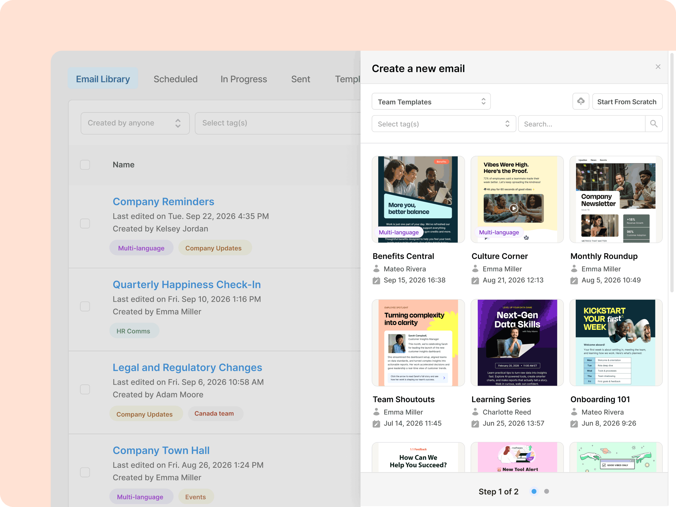Open the Team Templates dropdown
This screenshot has width=676, height=507.
pos(431,102)
